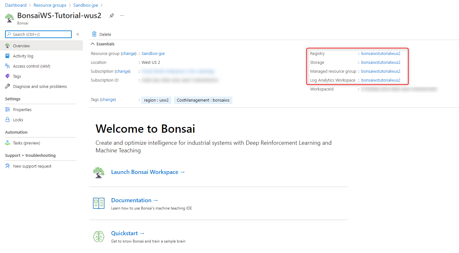Click the Delete button in toolbar
459x253 pixels.
click(102, 34)
